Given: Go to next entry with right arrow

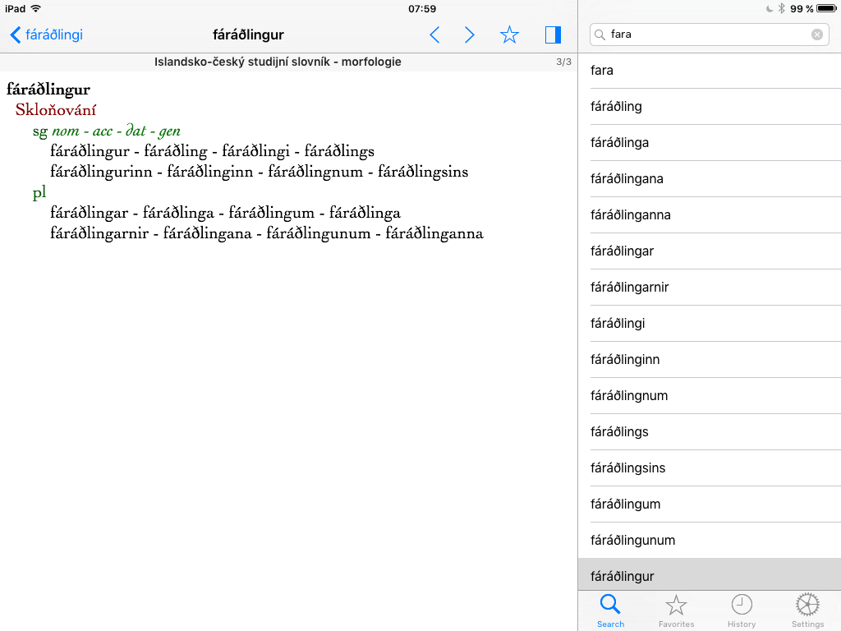Looking at the screenshot, I should pos(469,35).
